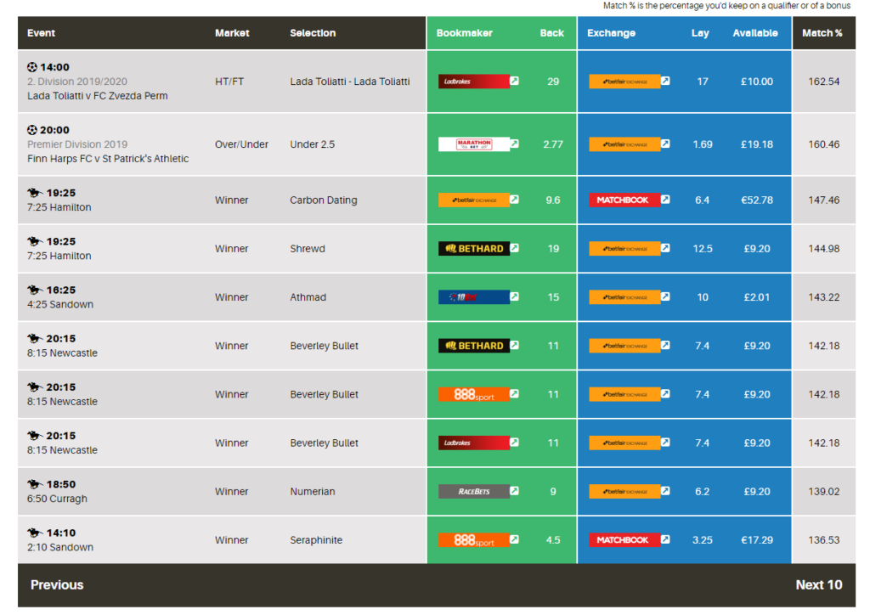Open the 10Bet logo for Athmad
Screen dimensions: 870x615
(x=468, y=296)
